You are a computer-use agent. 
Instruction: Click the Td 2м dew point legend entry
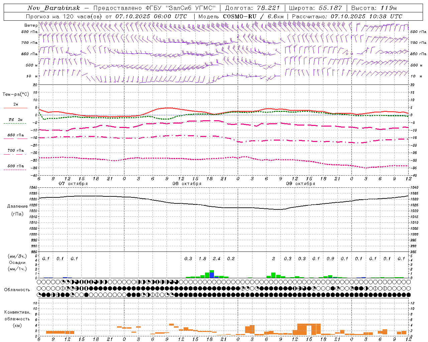click(x=15, y=120)
